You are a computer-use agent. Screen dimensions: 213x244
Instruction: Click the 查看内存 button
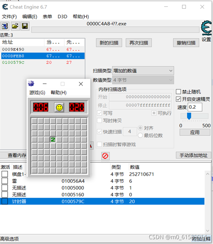(x=14, y=155)
